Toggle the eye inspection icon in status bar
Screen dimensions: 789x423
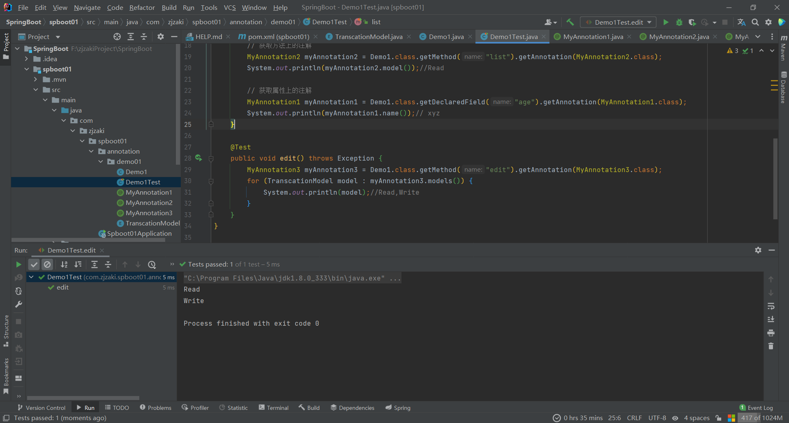(675, 418)
